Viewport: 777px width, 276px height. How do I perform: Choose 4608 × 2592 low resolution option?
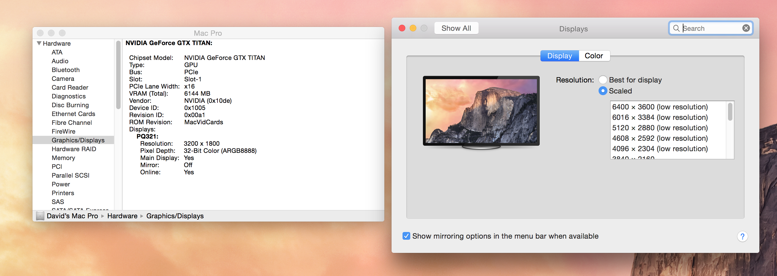(x=660, y=138)
